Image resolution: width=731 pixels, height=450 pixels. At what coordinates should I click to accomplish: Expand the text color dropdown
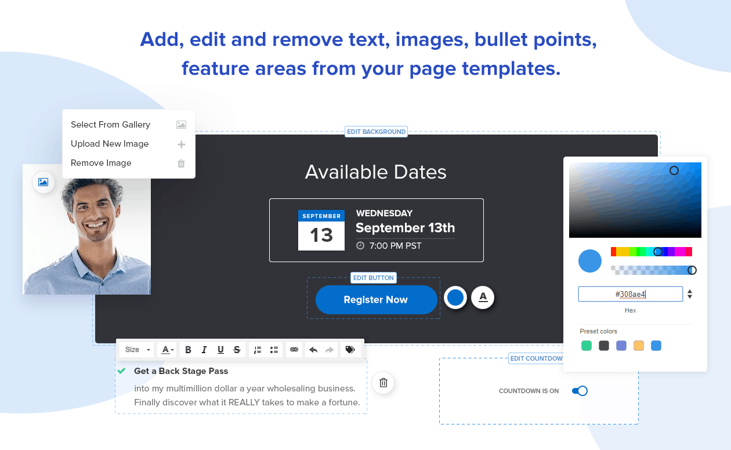[x=168, y=350]
